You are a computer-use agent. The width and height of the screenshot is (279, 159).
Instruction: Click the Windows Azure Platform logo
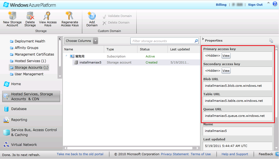(x=30, y=5)
